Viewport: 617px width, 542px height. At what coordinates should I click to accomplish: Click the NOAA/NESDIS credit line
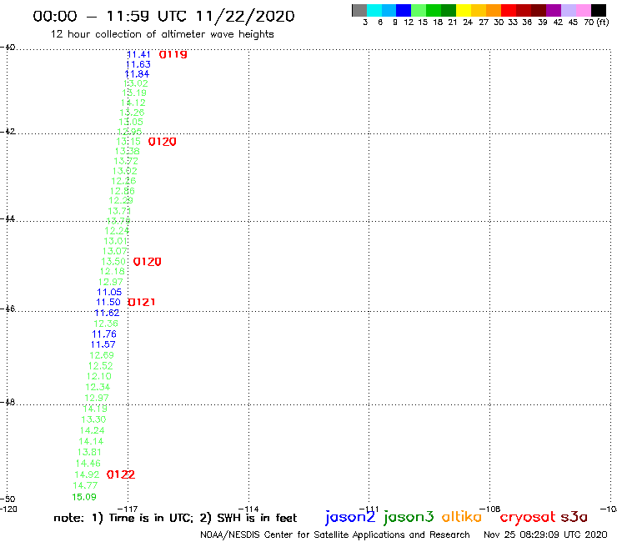click(x=335, y=535)
